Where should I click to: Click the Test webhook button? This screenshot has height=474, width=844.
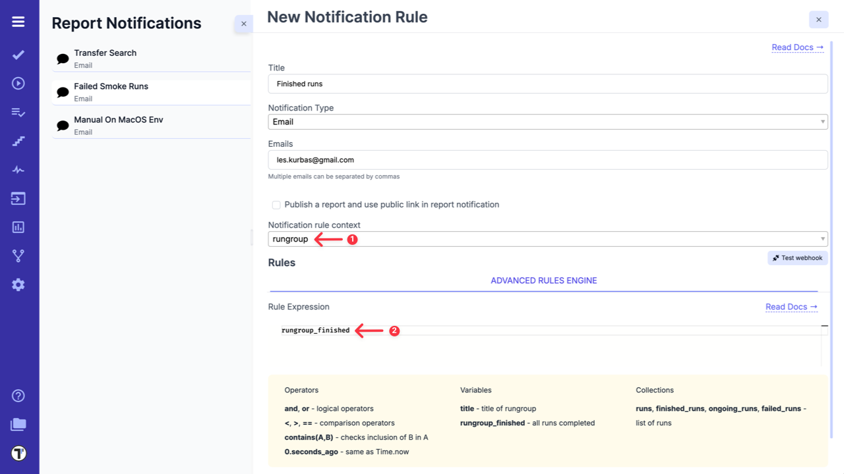tap(797, 258)
